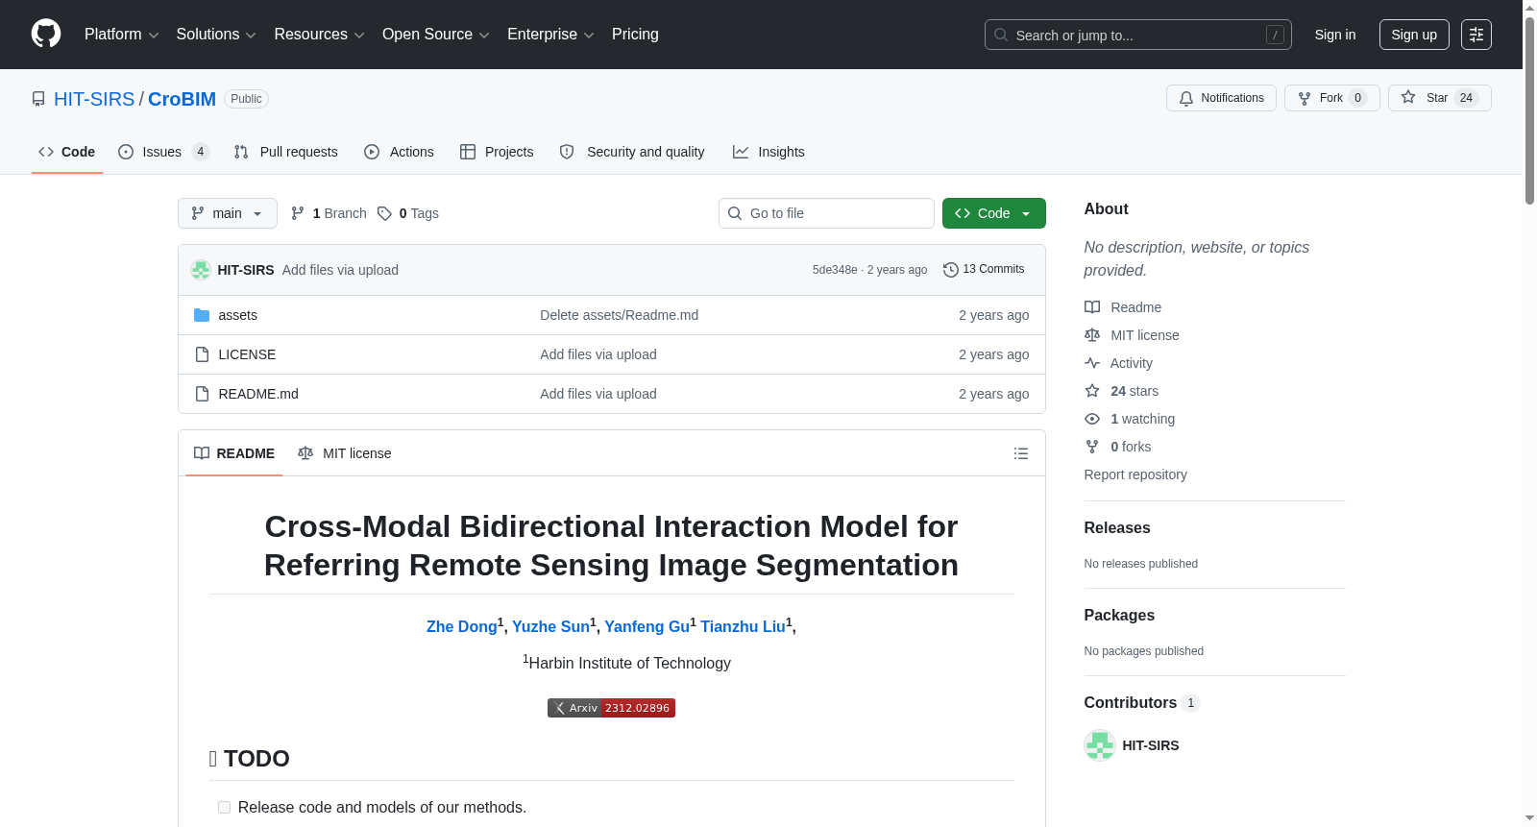Open the commit 5de348e hash
Viewport: 1537px width, 827px height.
click(x=835, y=270)
